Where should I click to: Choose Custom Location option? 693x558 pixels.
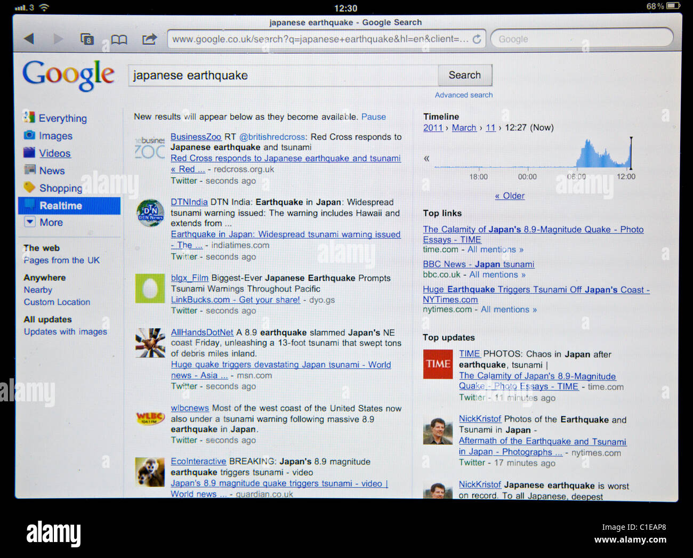pyautogui.click(x=57, y=302)
